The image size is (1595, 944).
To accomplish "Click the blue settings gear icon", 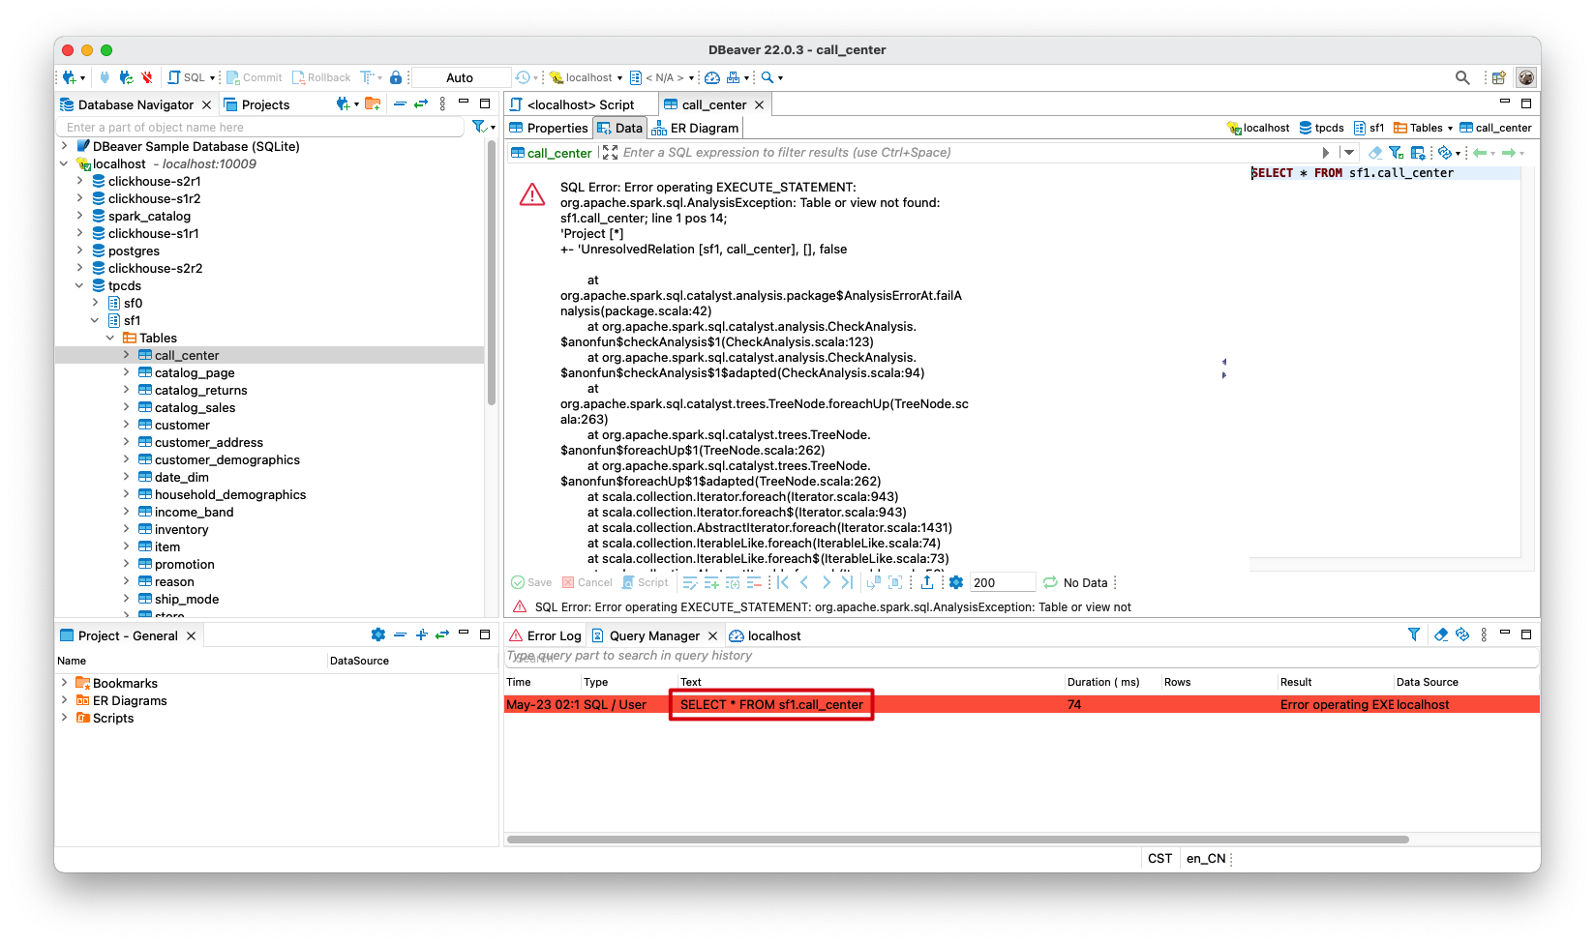I will [x=956, y=582].
